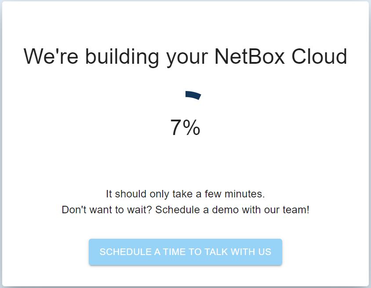This screenshot has width=371, height=288.
Task: Click the 7% progress indicator
Action: (186, 128)
